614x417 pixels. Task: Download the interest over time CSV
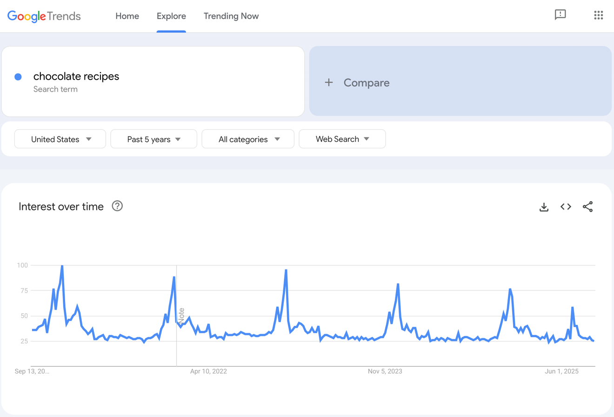[544, 207]
